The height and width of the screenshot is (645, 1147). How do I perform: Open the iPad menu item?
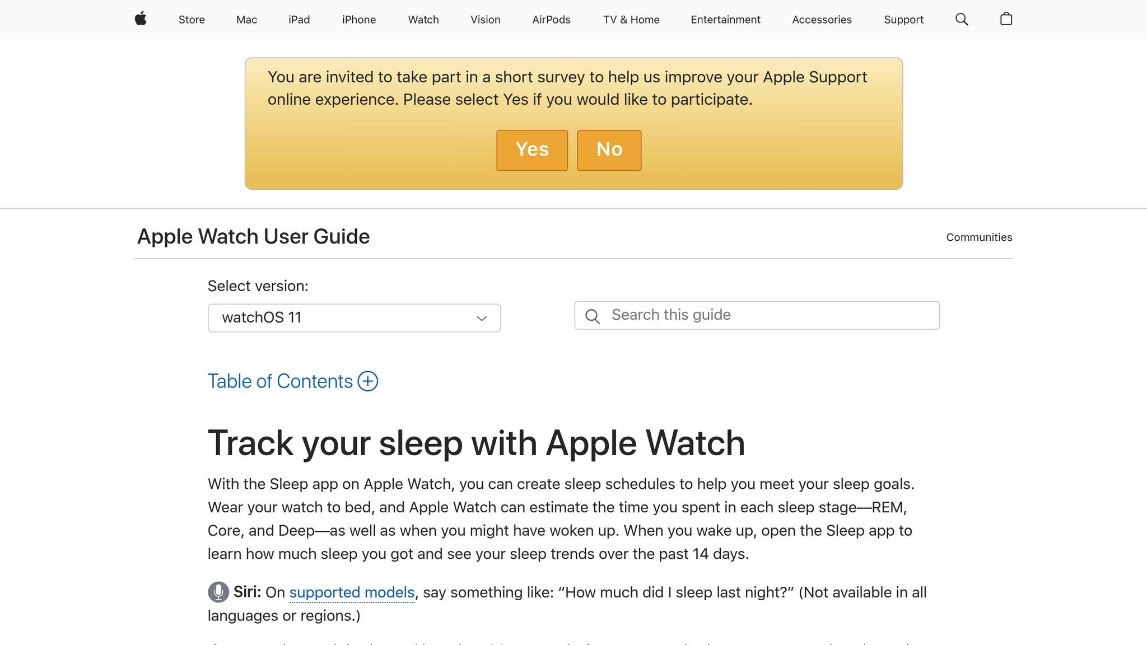(x=299, y=20)
